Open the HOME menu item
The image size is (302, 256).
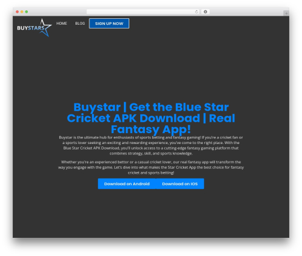[x=62, y=24]
